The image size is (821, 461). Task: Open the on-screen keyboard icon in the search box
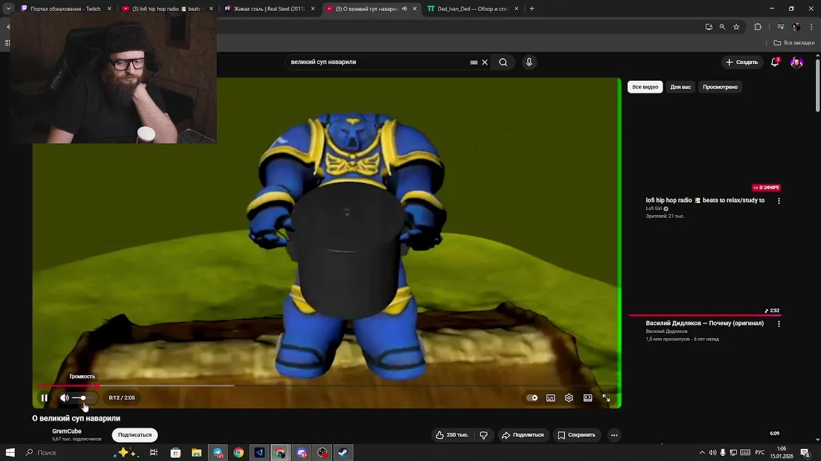474,62
